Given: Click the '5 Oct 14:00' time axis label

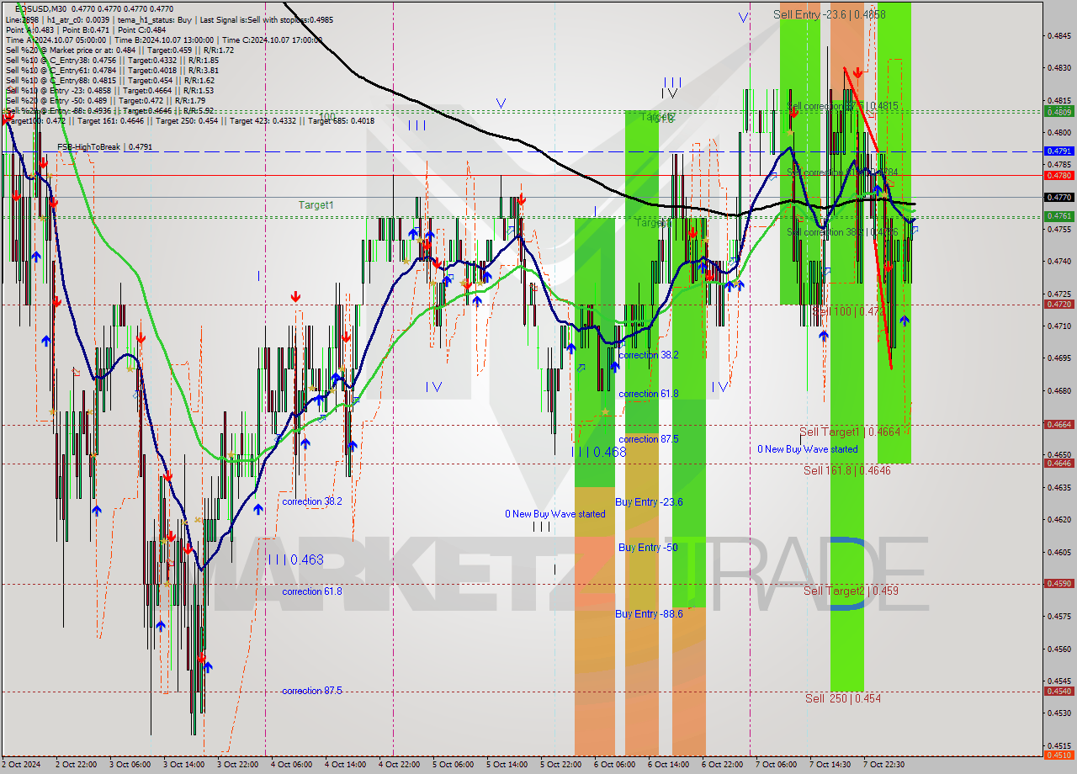Looking at the screenshot, I should coord(507,765).
